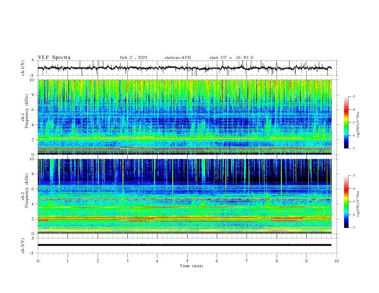379x293 pixels.
Task: Click the "station=ATH" header label
Action: pyautogui.click(x=178, y=57)
